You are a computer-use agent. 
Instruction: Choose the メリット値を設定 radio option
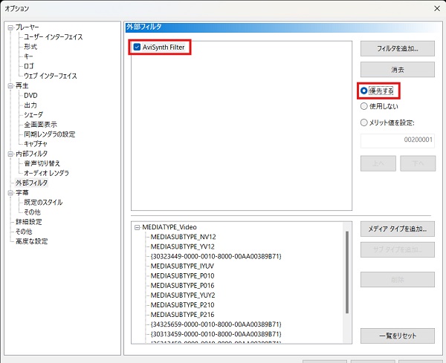pyautogui.click(x=363, y=122)
